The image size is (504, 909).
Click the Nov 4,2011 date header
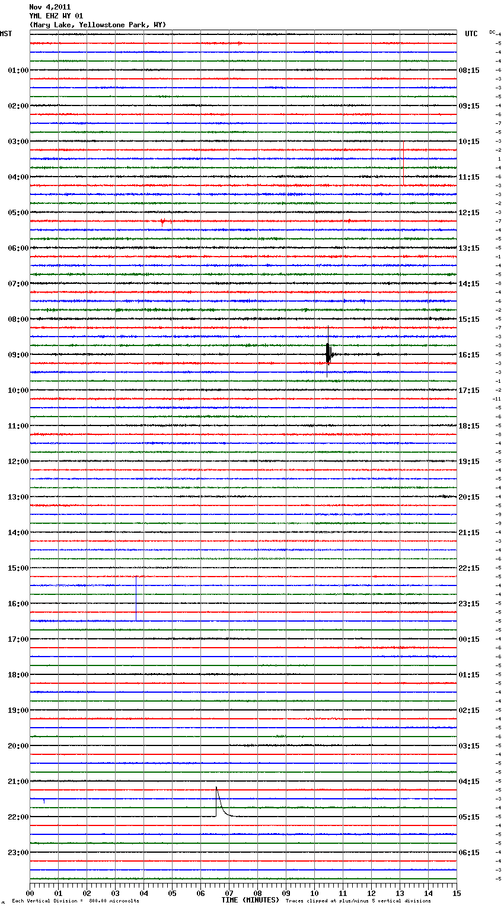tap(50, 7)
